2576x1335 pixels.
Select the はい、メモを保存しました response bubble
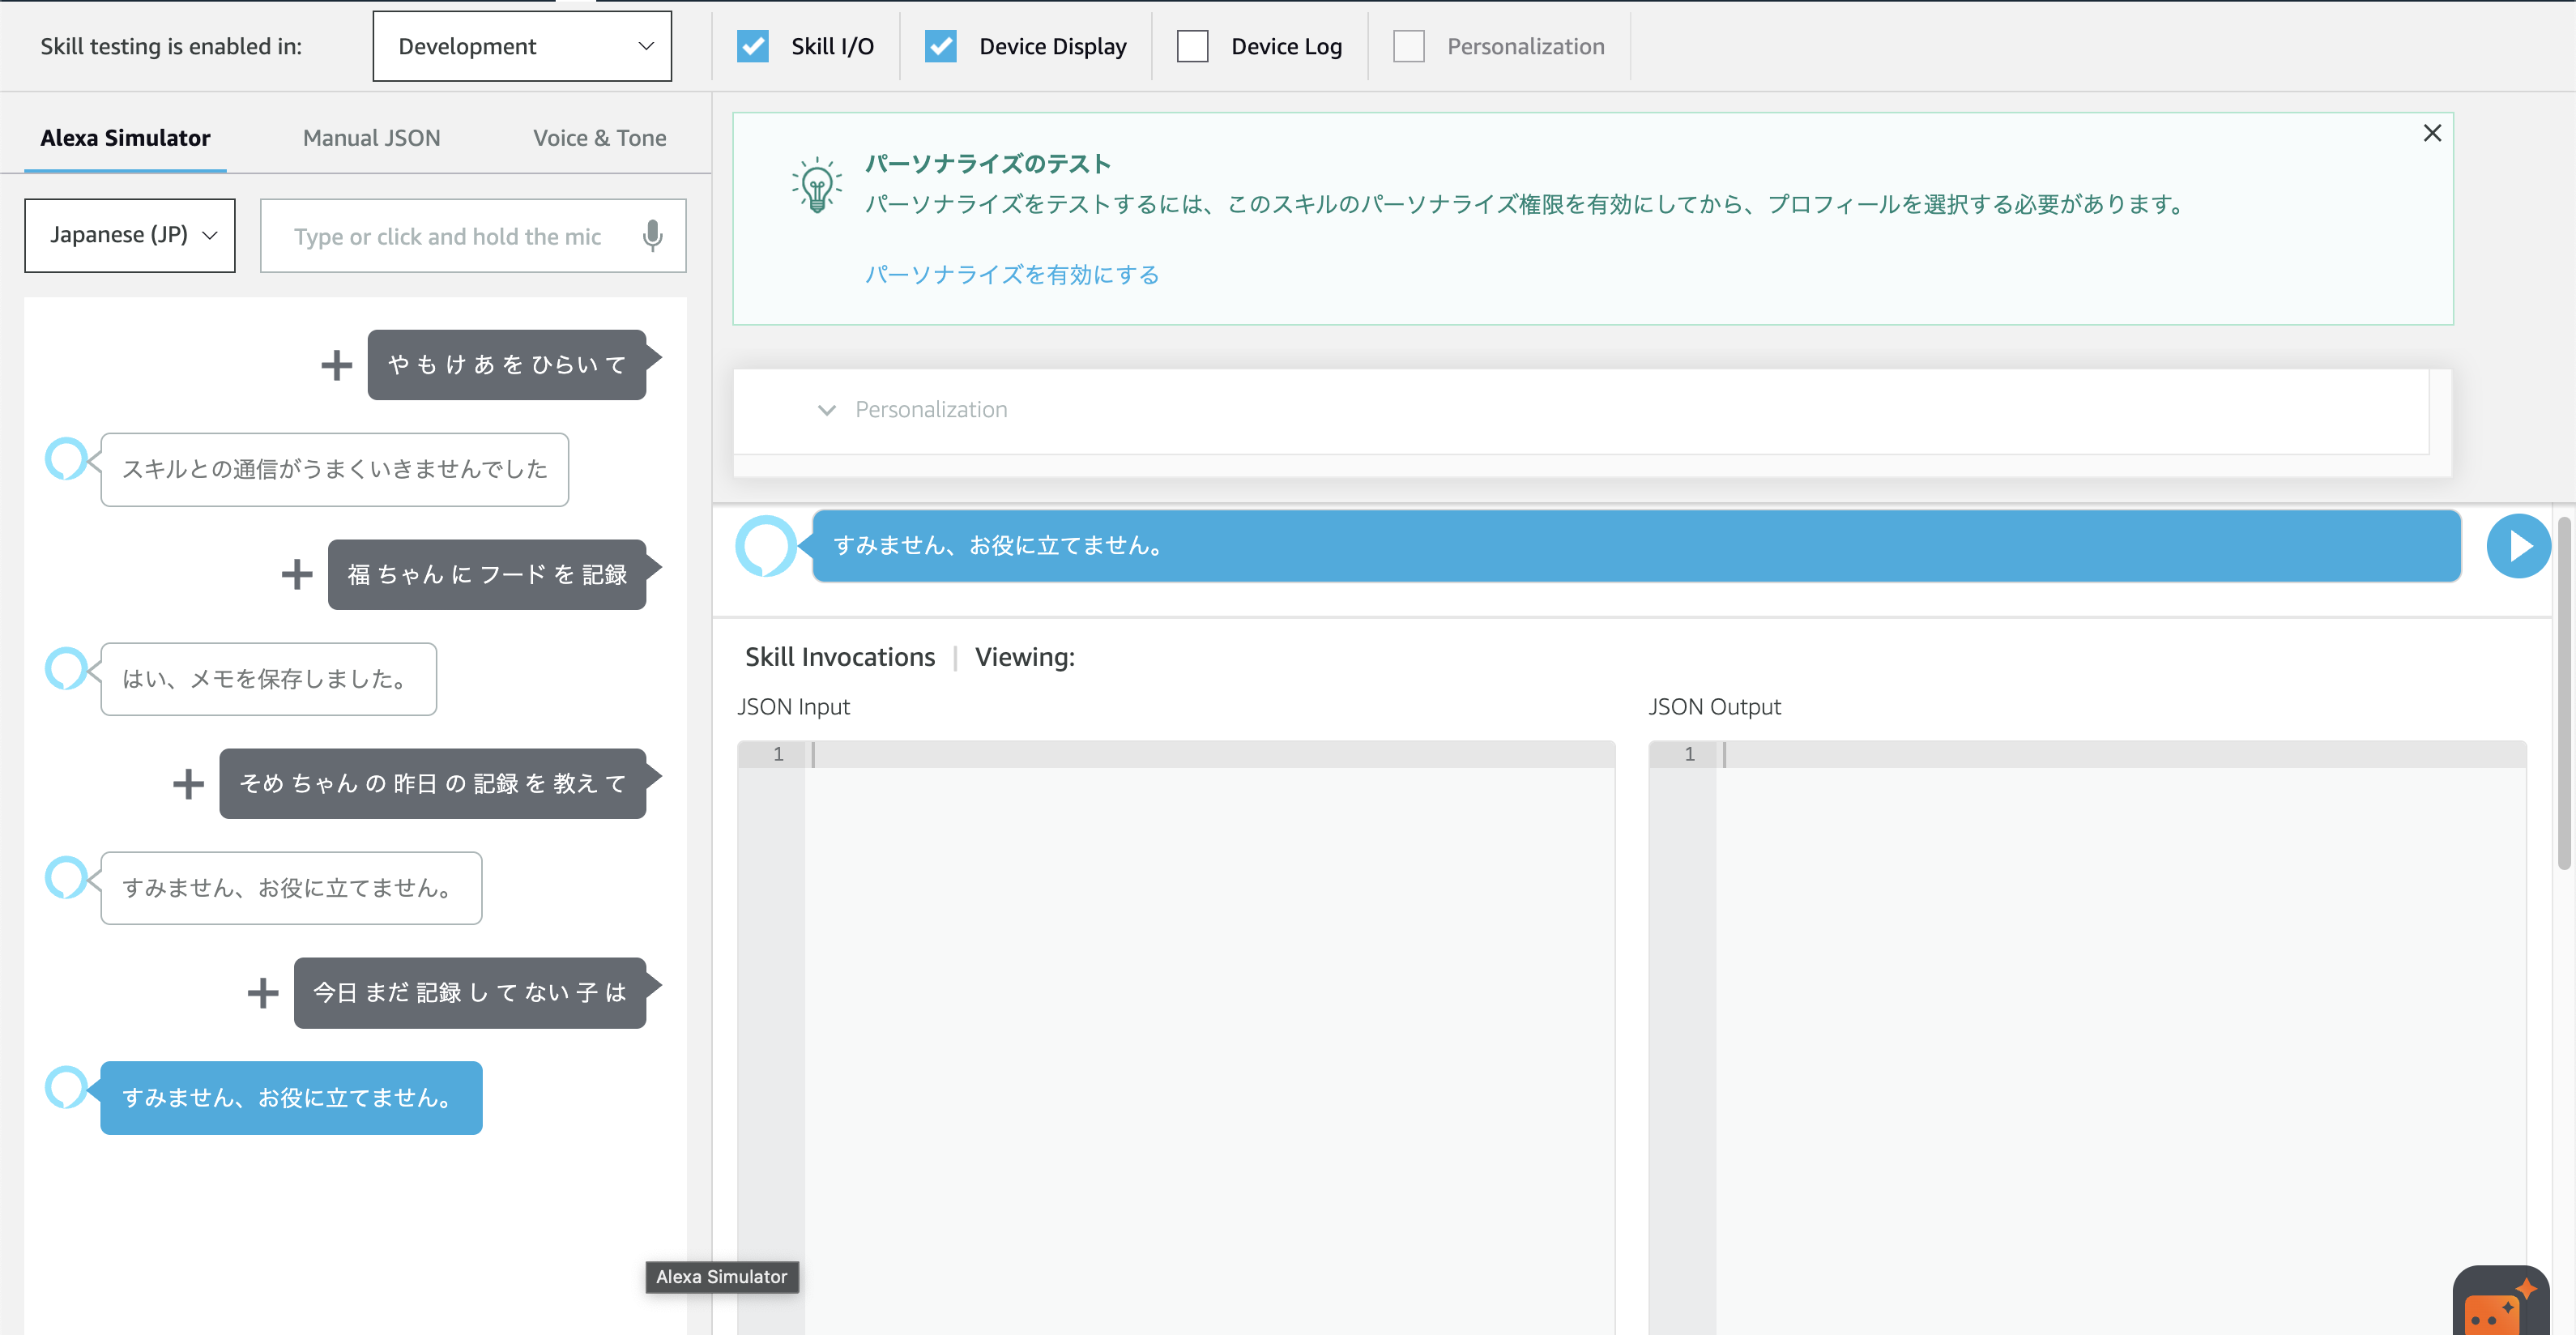pyautogui.click(x=268, y=679)
